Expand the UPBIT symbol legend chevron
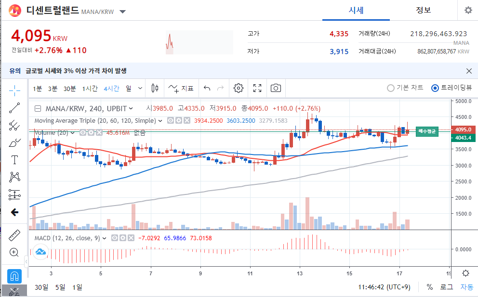The image size is (478, 297). click(131, 108)
